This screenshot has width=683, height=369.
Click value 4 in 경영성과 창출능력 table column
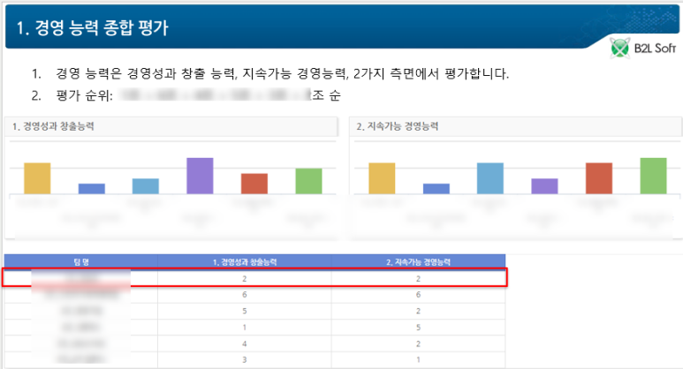(243, 343)
